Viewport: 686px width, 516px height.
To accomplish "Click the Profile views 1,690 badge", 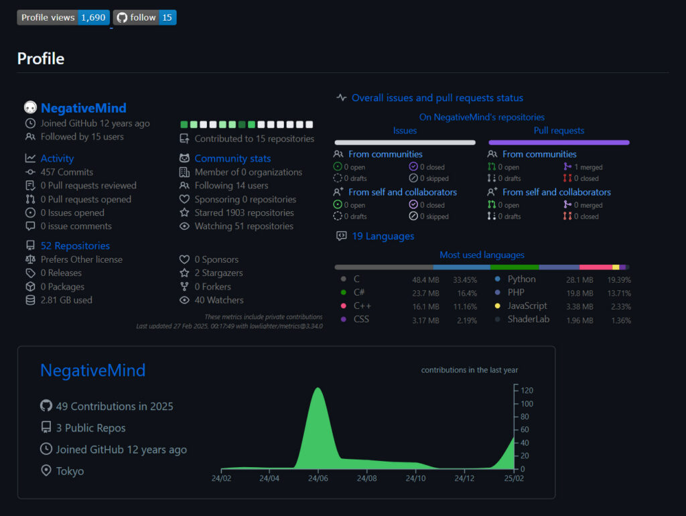I will point(63,17).
